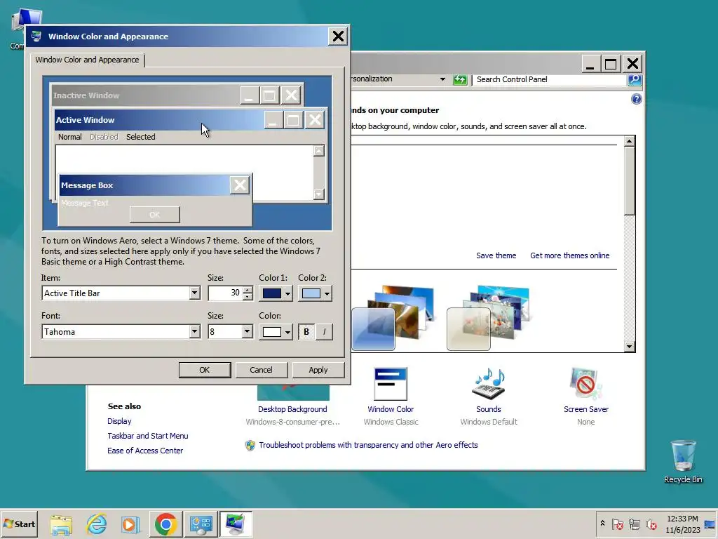This screenshot has width=718, height=539.
Task: Open the font Color dropdown arrow
Action: 287,332
